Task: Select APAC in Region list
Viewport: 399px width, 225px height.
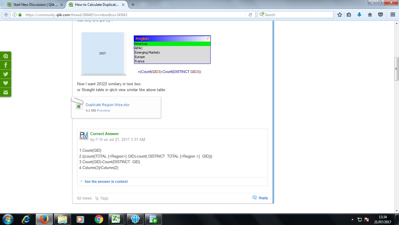Action: coord(172,48)
